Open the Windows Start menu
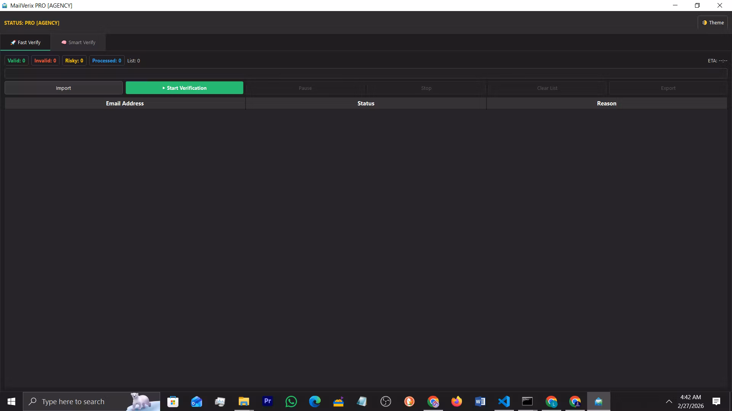Viewport: 732px width, 411px height. tap(11, 401)
